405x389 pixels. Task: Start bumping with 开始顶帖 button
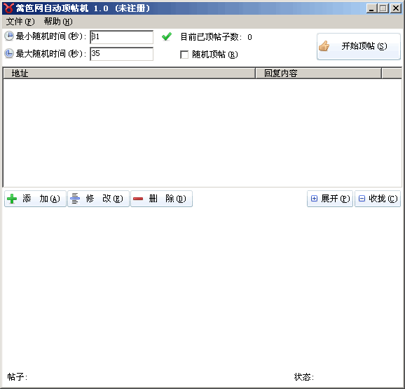click(359, 46)
